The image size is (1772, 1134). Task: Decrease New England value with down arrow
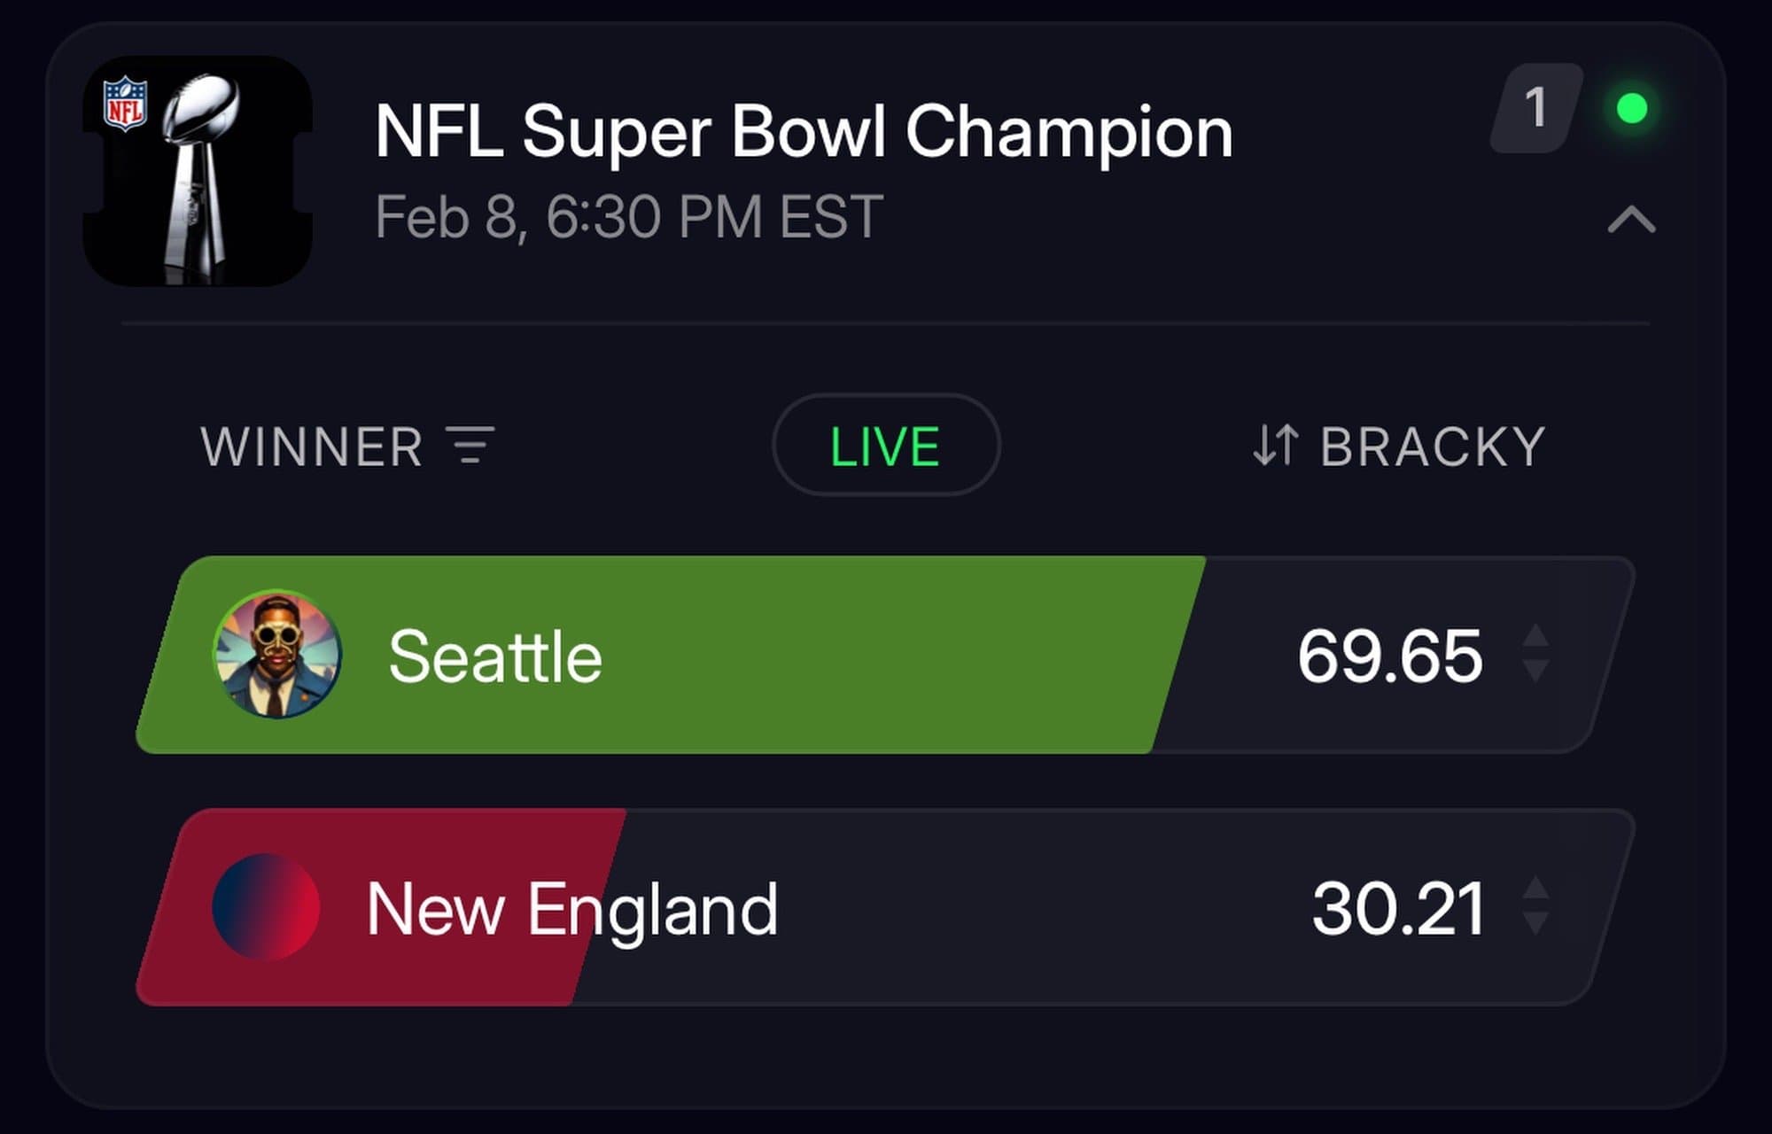[x=1535, y=923]
